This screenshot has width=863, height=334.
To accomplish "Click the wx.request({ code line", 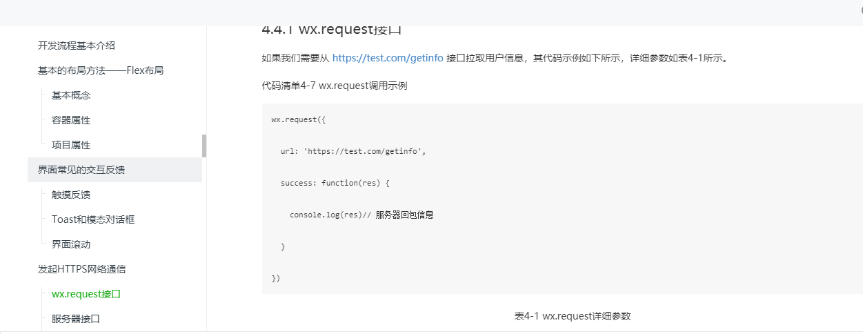I will point(299,119).
